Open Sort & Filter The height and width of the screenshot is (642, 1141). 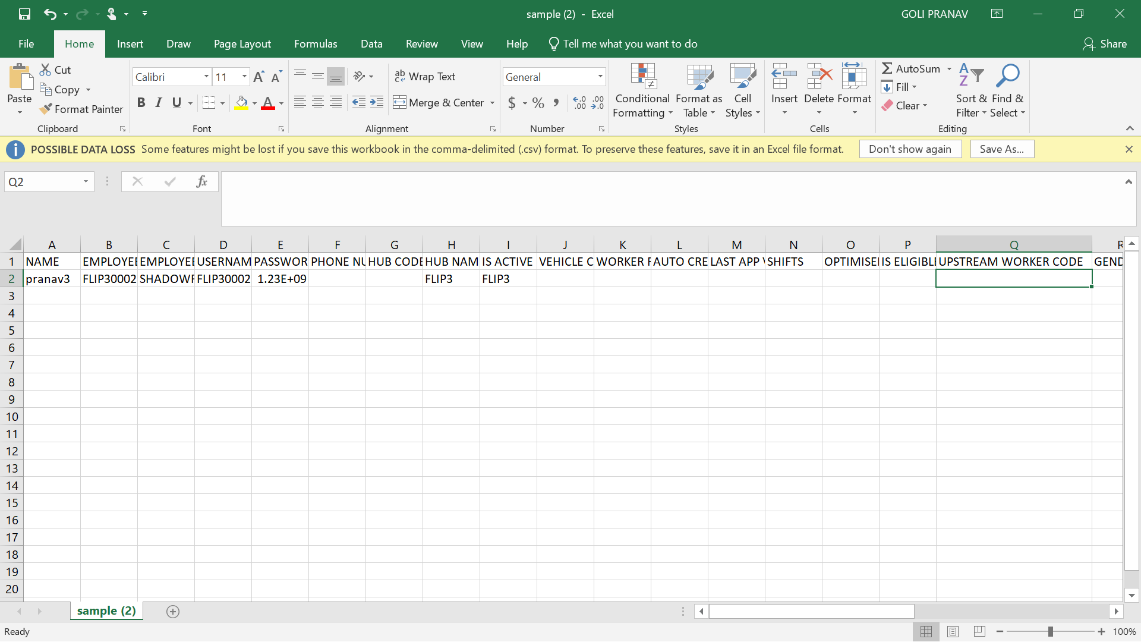971,91
